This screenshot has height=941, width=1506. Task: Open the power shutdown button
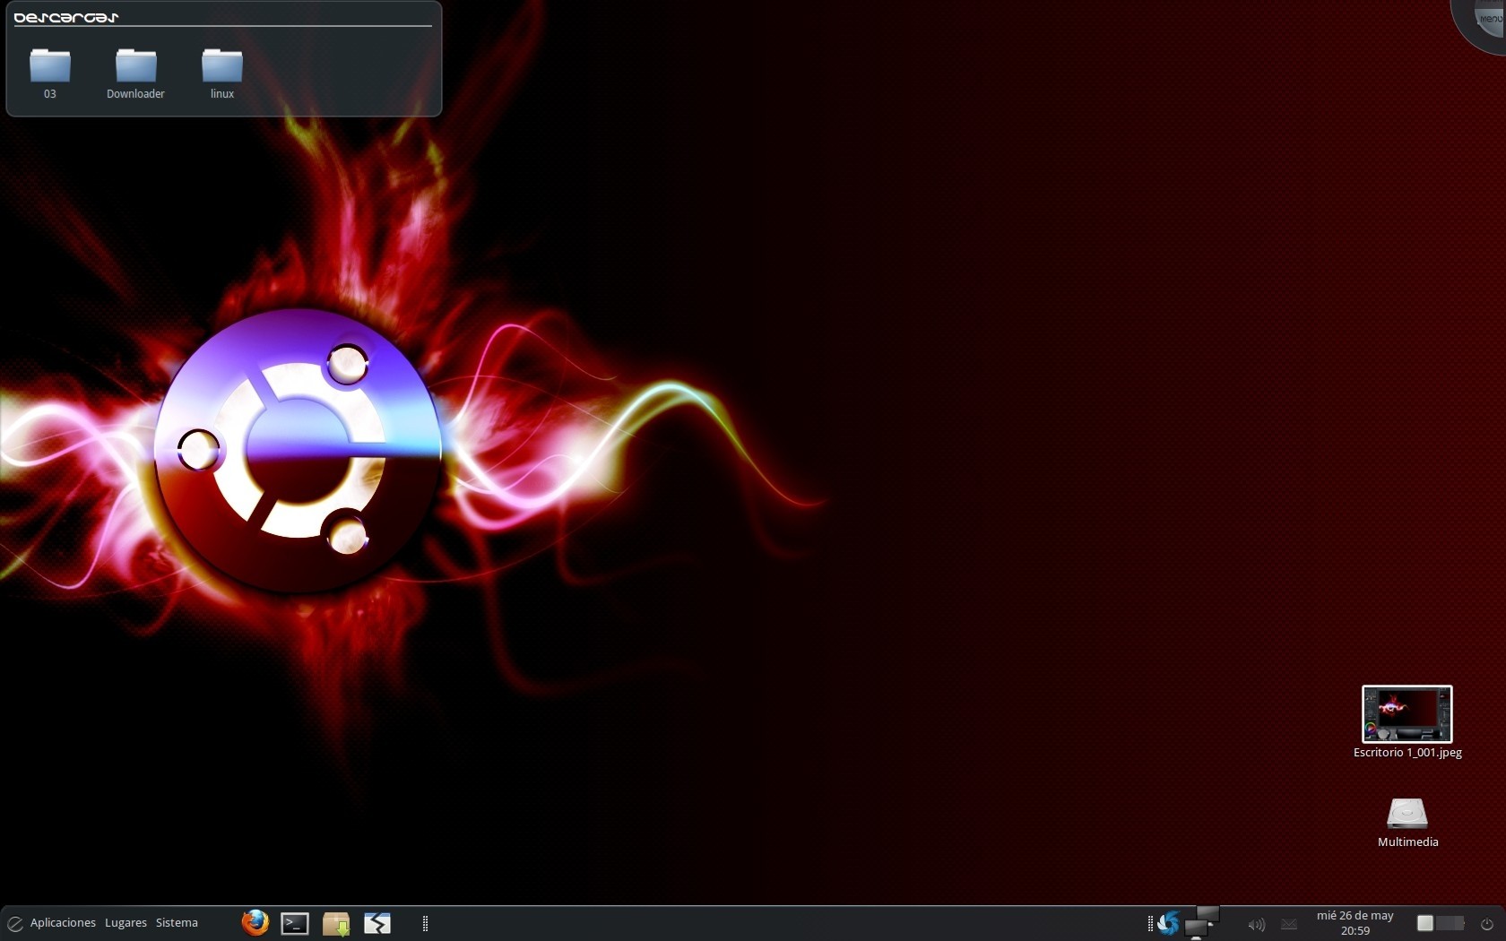[1486, 924]
